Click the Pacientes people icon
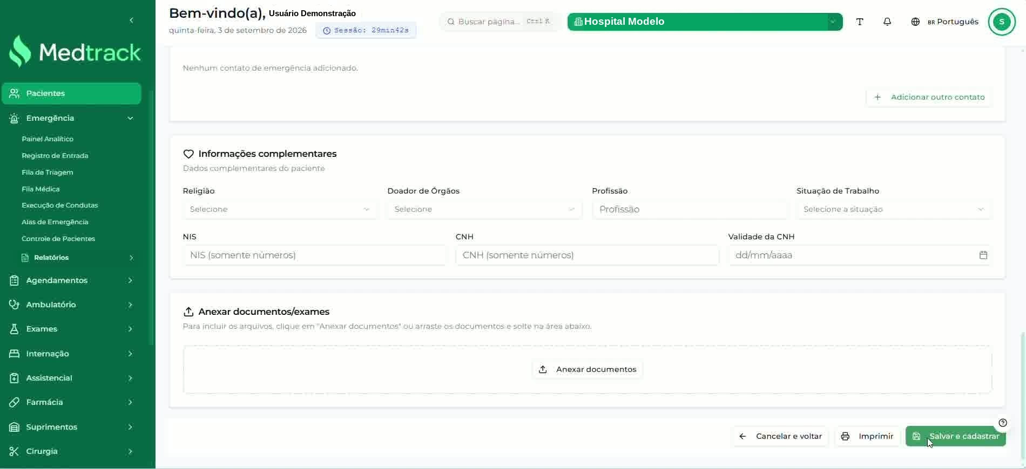This screenshot has width=1026, height=469. click(x=15, y=93)
